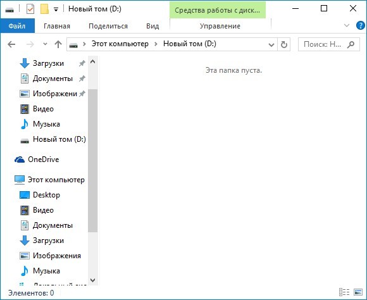The image size is (367, 300).
Task: Click Этот компьютер in the address bar
Action: 120,44
